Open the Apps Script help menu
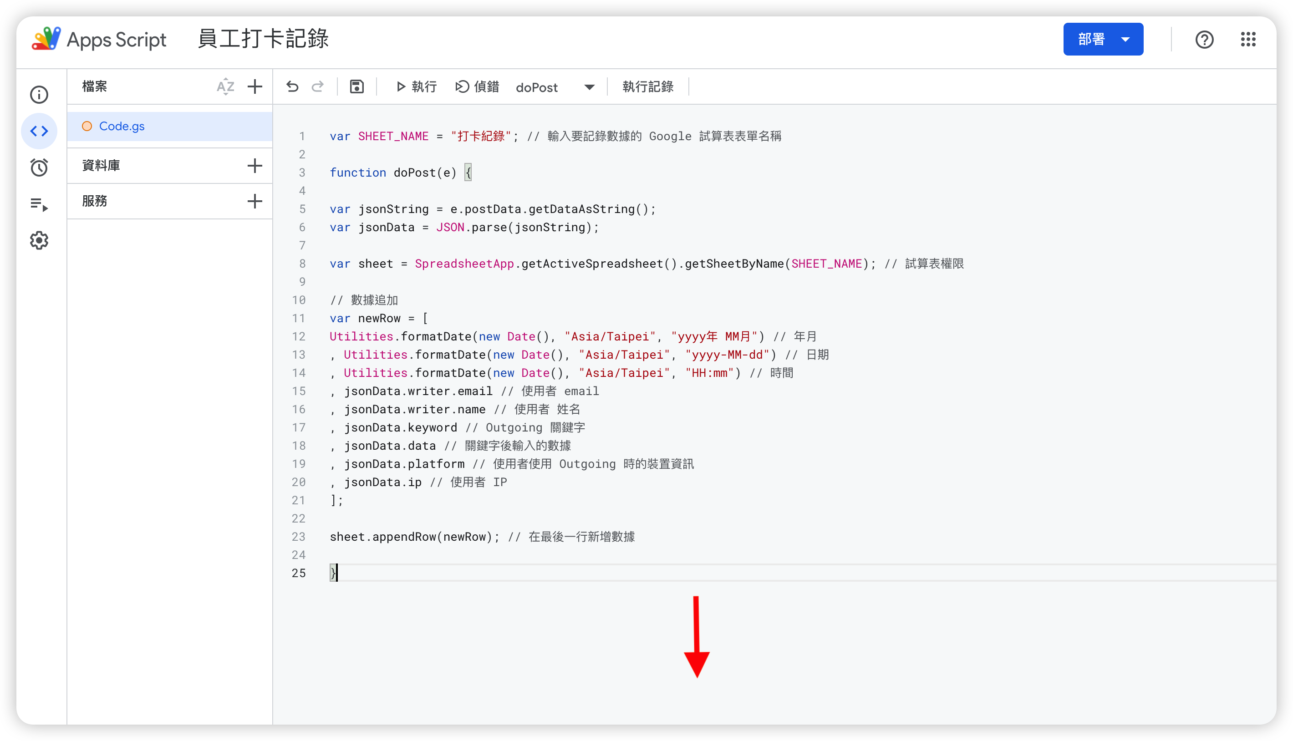 (x=1204, y=39)
